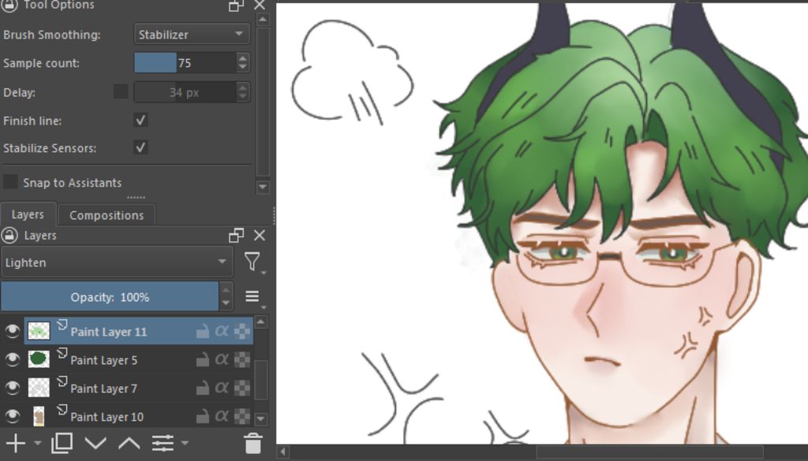Enable Snap to Assistants checkbox
Image resolution: width=808 pixels, height=461 pixels.
click(x=10, y=182)
